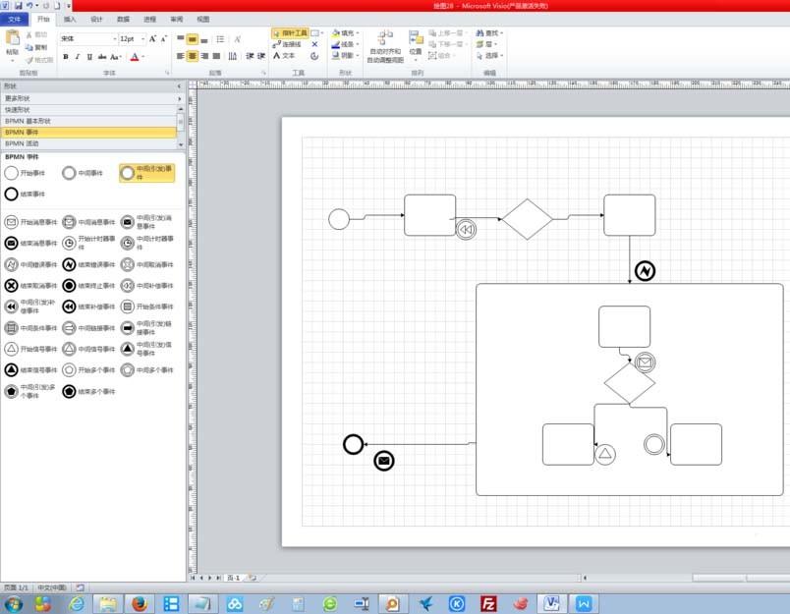This screenshot has width=790, height=614.
Task: Open the 视图 ribbon tab
Action: [201, 19]
